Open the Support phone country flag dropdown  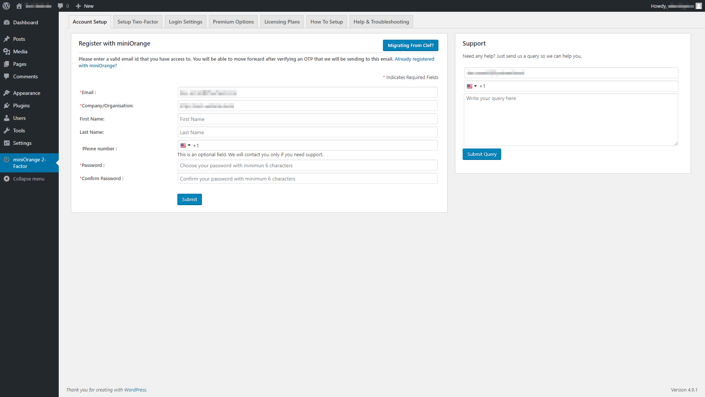[x=472, y=86]
